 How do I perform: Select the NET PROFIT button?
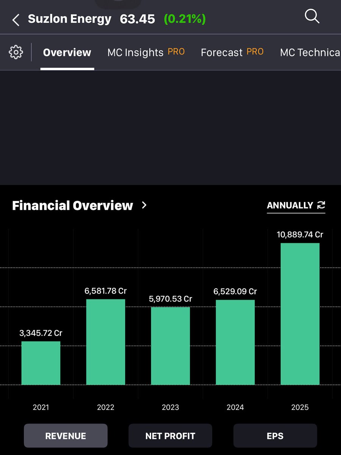pos(170,436)
